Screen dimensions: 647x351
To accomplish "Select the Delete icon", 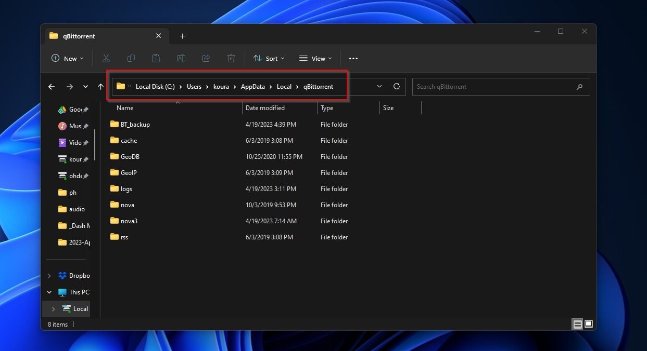I will click(x=231, y=58).
